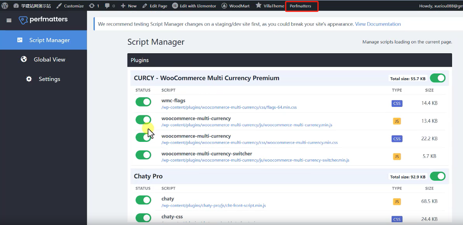Click the CSS badge for chaty-css
The height and width of the screenshot is (225, 463).
397,219
